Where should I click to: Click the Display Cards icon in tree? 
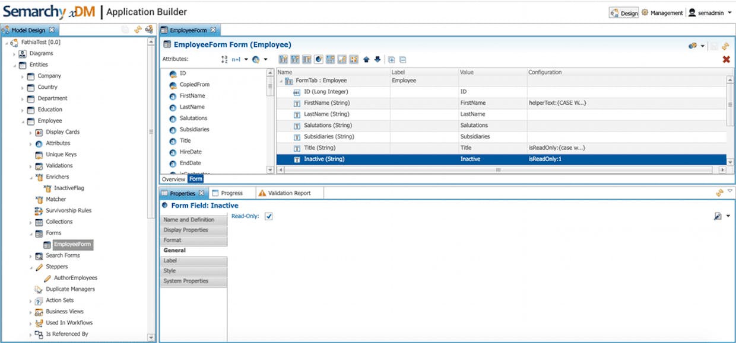click(x=39, y=132)
